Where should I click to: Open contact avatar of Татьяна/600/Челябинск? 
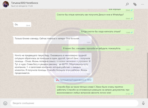[x=6, y=4]
